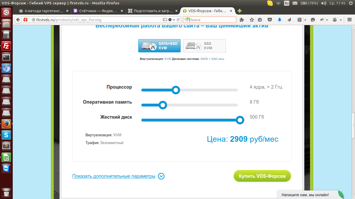355x199 pixels.
Task: Open the Ubuntu Dash launcher icon
Action: pyautogui.click(x=6, y=12)
